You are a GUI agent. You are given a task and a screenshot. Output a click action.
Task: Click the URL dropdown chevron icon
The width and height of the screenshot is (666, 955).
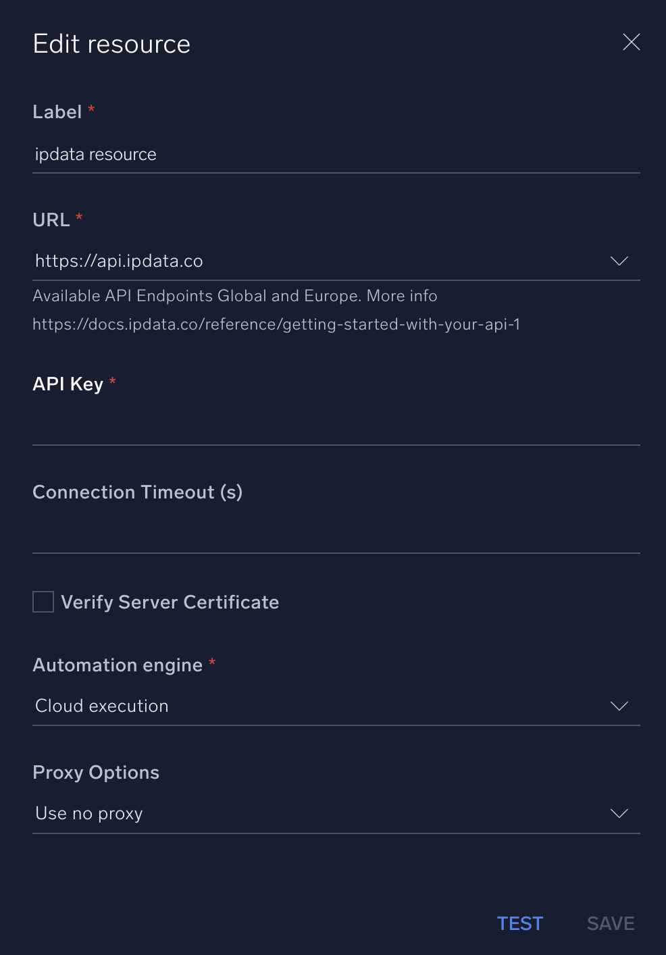619,261
